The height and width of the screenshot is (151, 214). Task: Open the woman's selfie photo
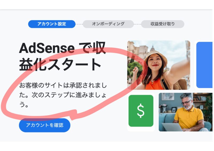[x=159, y=65]
